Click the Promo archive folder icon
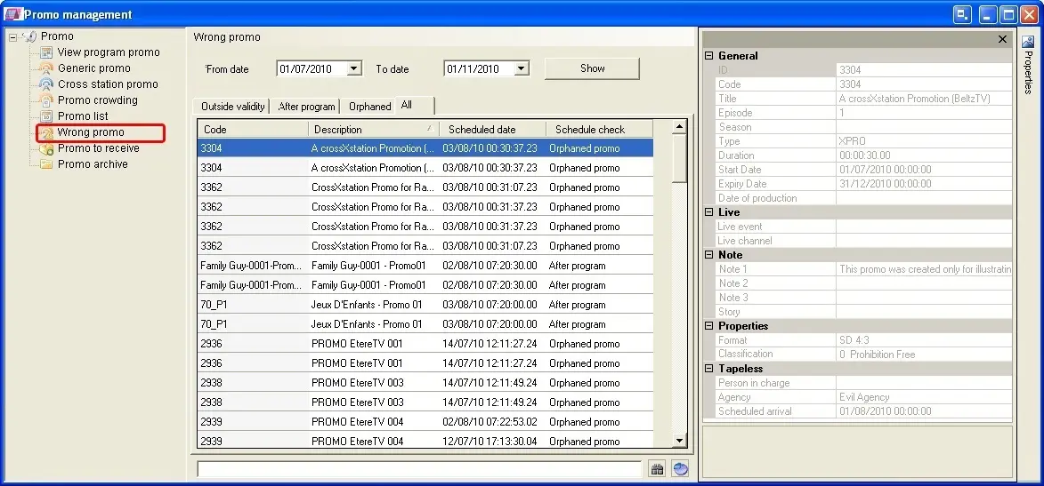 (x=46, y=164)
